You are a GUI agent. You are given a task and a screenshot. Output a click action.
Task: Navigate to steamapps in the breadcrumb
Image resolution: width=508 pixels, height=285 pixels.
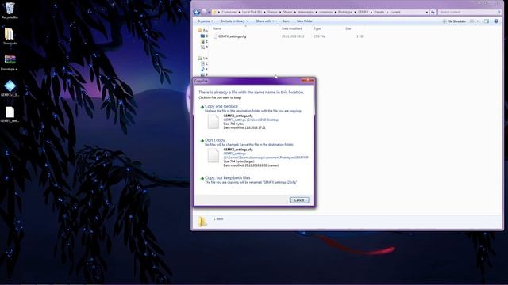click(306, 13)
